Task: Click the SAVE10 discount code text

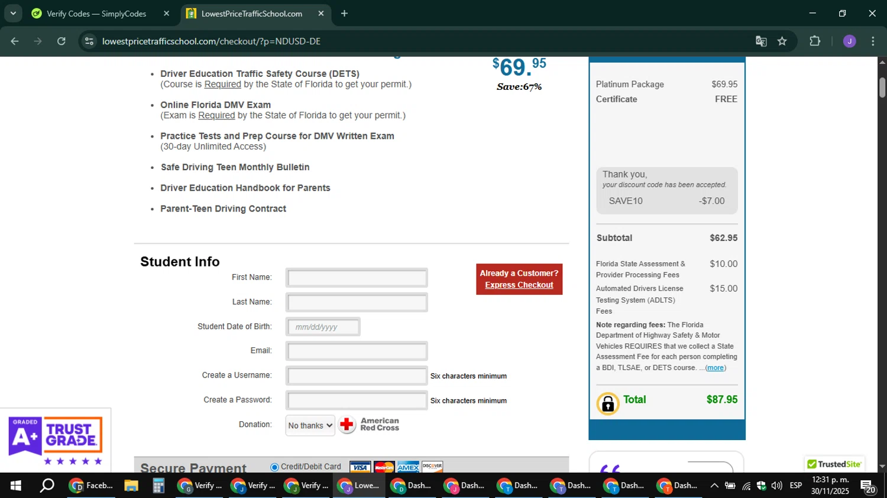Action: tap(626, 201)
